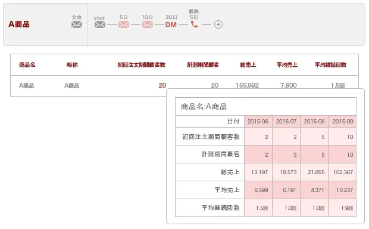Select the 102,367 sales cell
The width and height of the screenshot is (369, 229).
(342, 172)
